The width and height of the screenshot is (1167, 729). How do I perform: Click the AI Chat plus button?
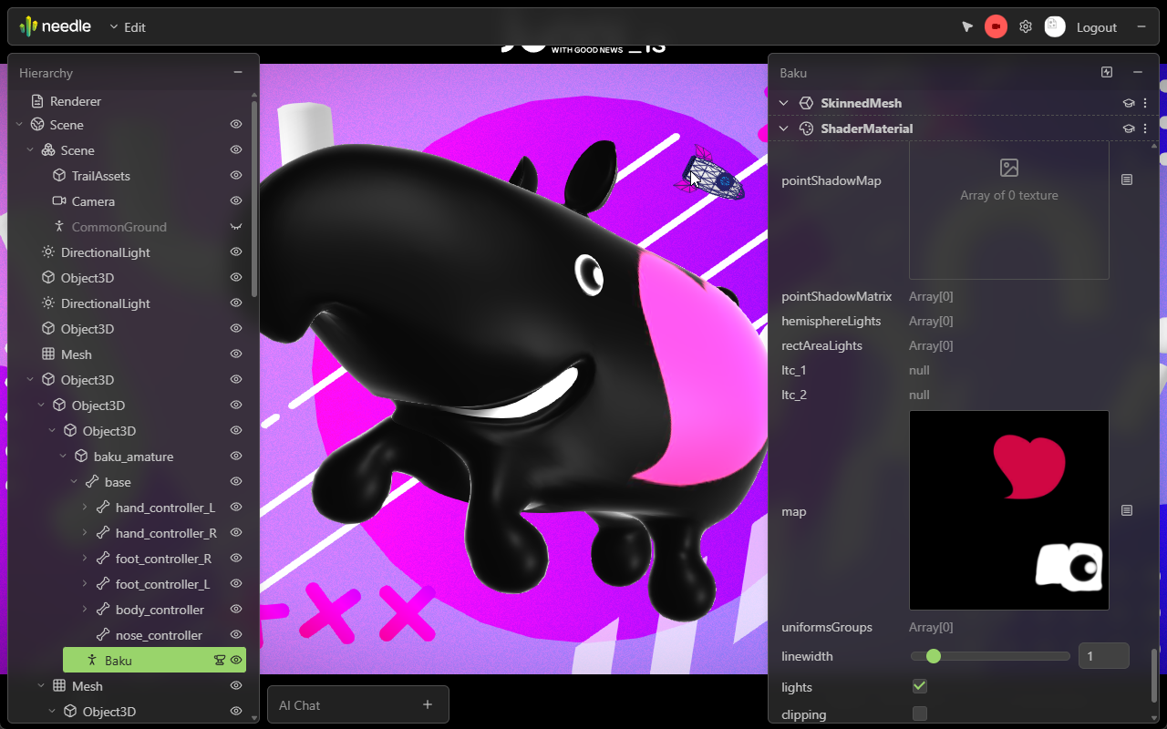click(x=428, y=704)
